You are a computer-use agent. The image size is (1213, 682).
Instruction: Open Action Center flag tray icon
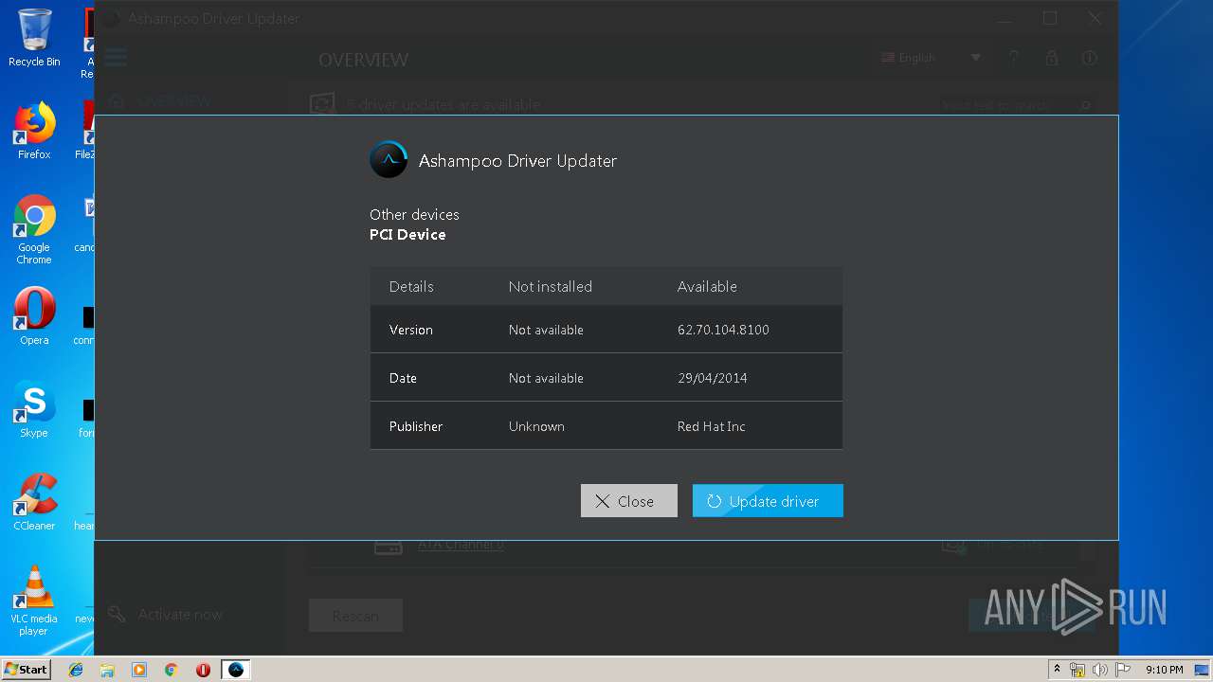pos(1123,670)
